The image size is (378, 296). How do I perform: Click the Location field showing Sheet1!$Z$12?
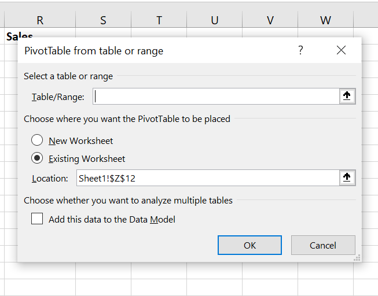click(205, 178)
